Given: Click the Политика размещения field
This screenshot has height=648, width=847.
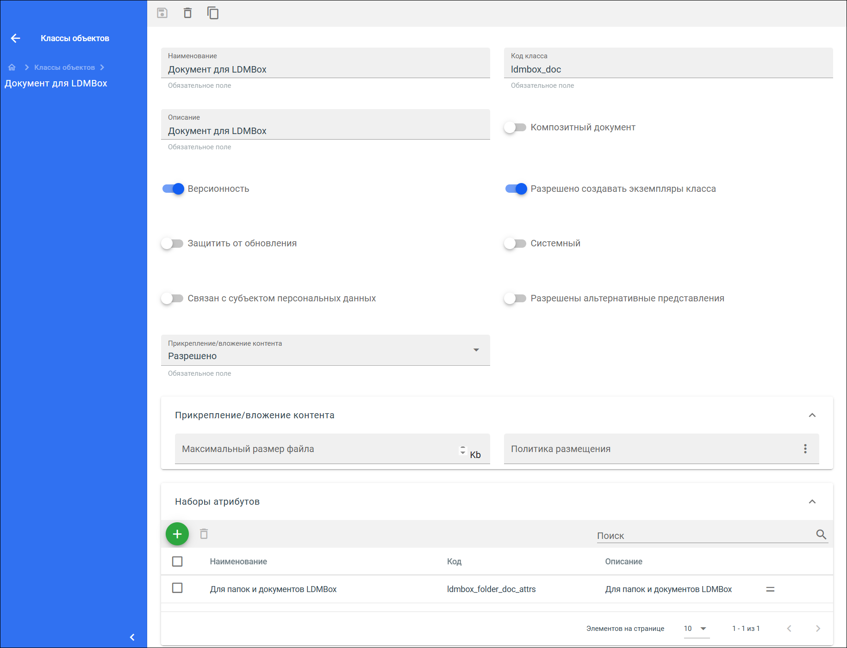Looking at the screenshot, I should pyautogui.click(x=661, y=449).
